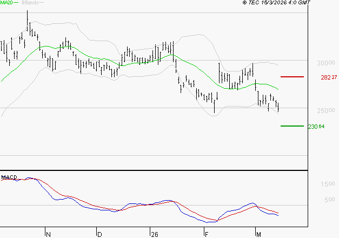Click the red resistance level line
Image resolution: width=339 pixels, height=238 pixels.
(292, 77)
